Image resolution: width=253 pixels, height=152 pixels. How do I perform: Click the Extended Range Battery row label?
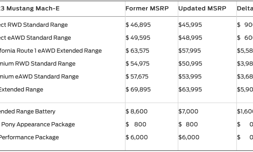[28, 111]
